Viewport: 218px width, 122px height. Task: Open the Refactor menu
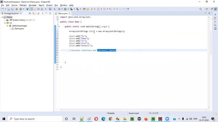click(x=23, y=5)
